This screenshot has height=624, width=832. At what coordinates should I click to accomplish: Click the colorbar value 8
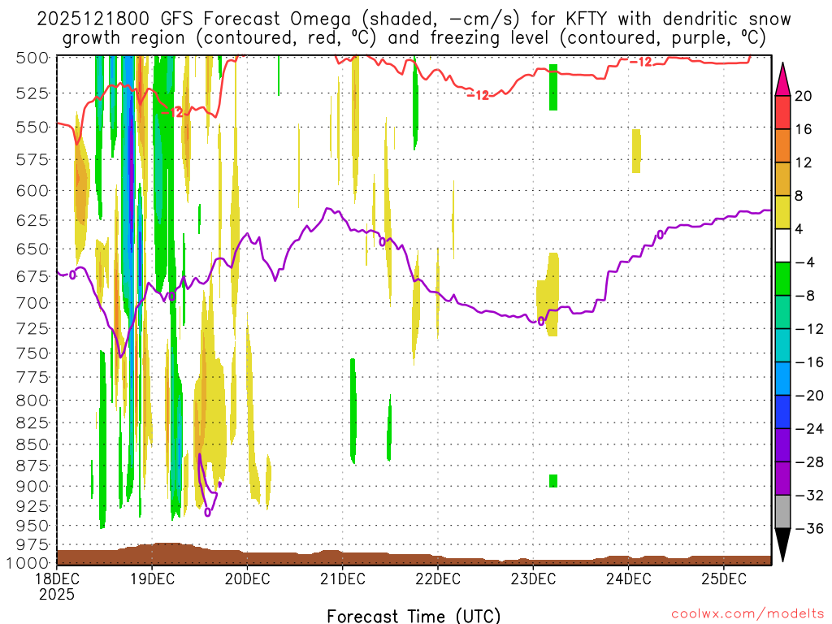pyautogui.click(x=799, y=197)
